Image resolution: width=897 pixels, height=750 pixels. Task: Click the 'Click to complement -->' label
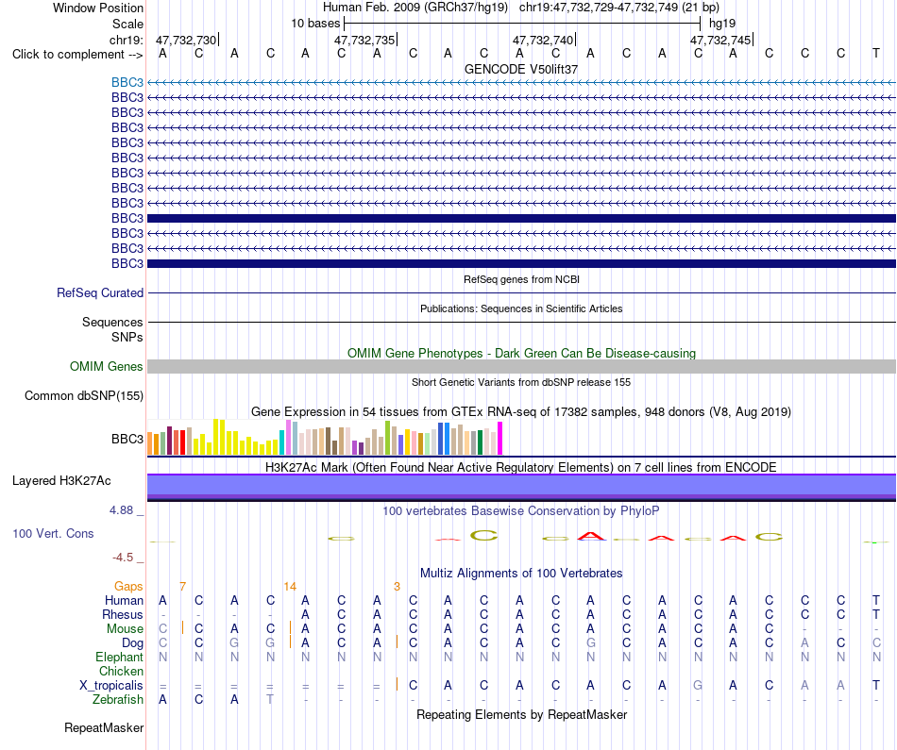pyautogui.click(x=77, y=55)
